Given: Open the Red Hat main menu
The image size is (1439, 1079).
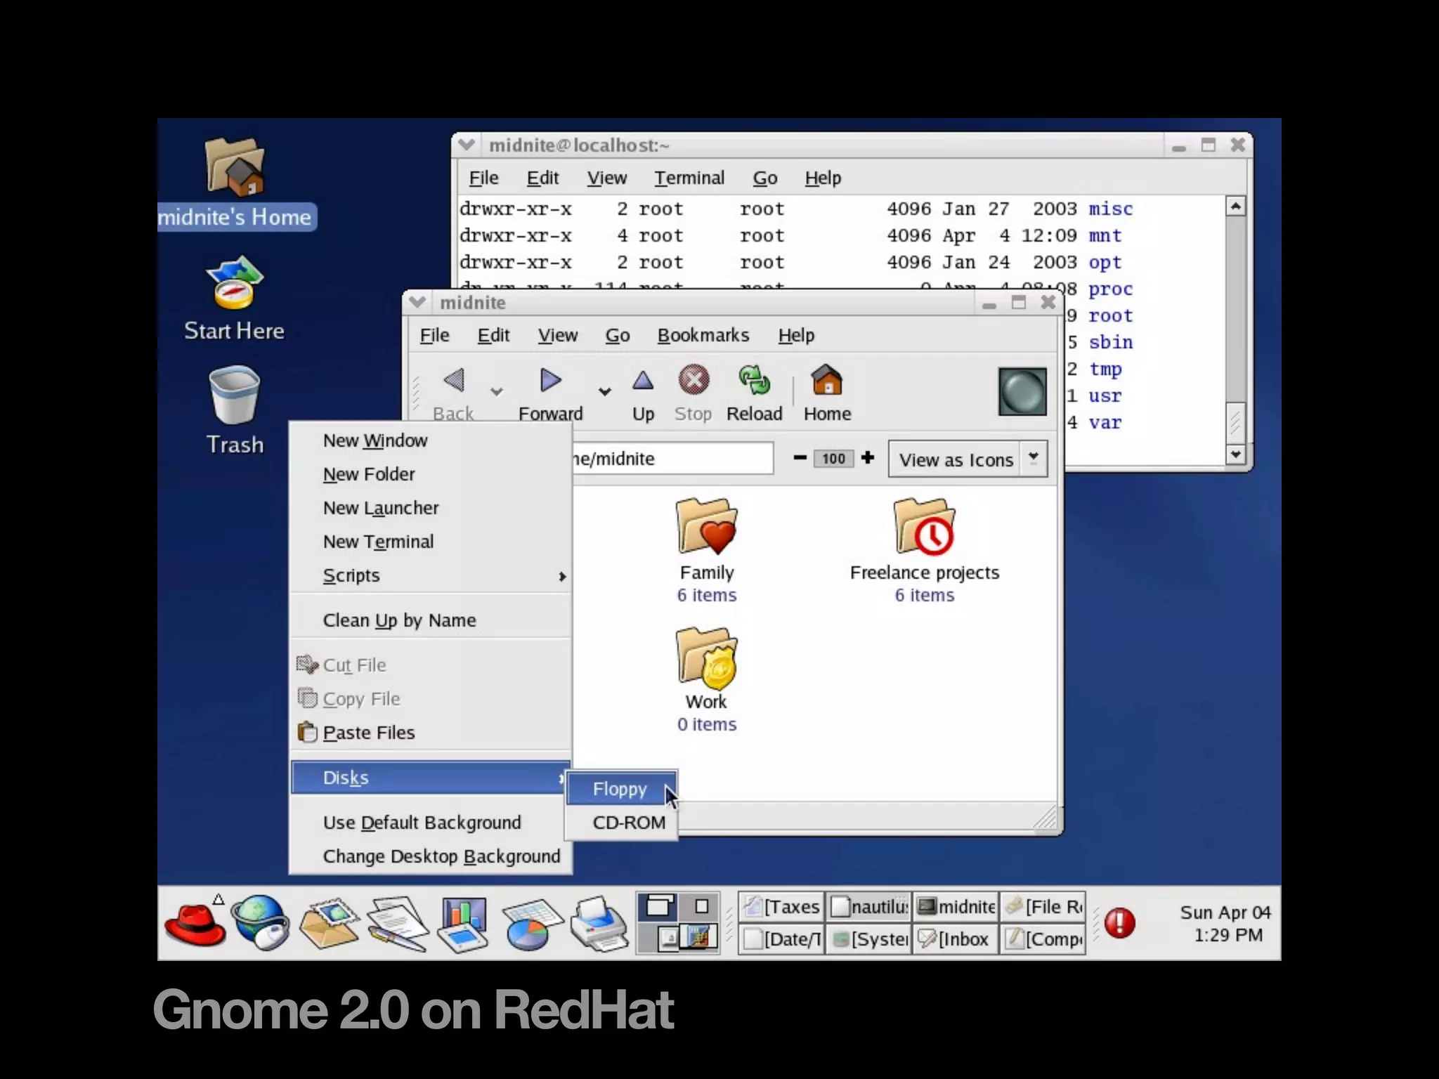Looking at the screenshot, I should (x=195, y=923).
